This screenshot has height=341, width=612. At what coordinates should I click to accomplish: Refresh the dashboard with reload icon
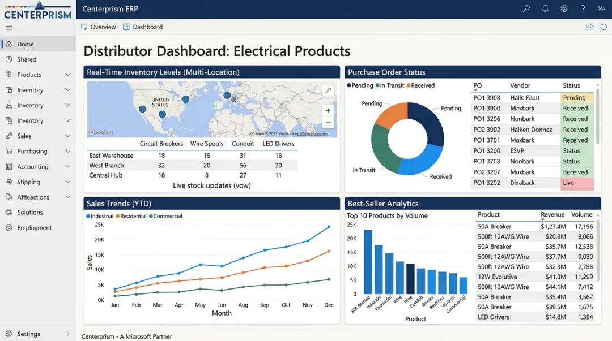coord(603,27)
